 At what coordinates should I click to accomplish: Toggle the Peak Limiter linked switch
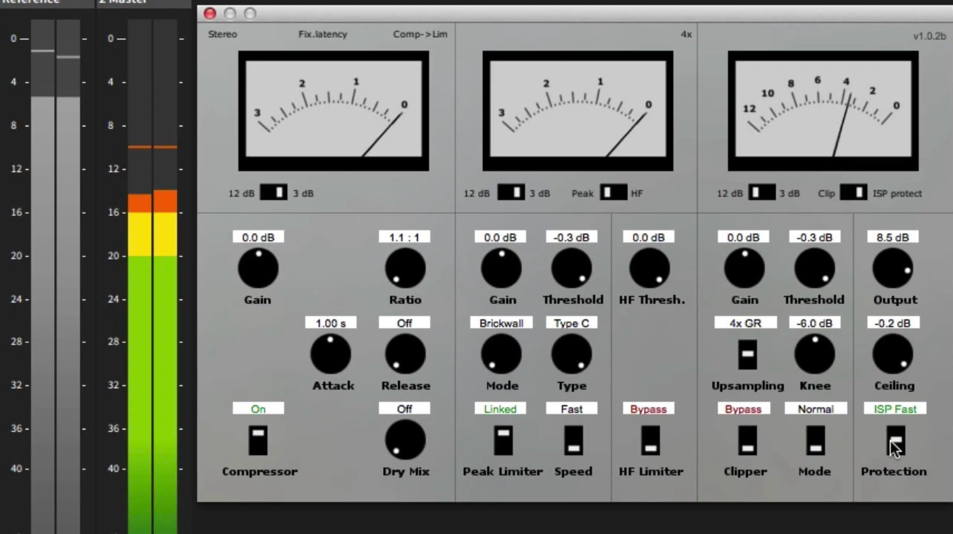tap(503, 440)
